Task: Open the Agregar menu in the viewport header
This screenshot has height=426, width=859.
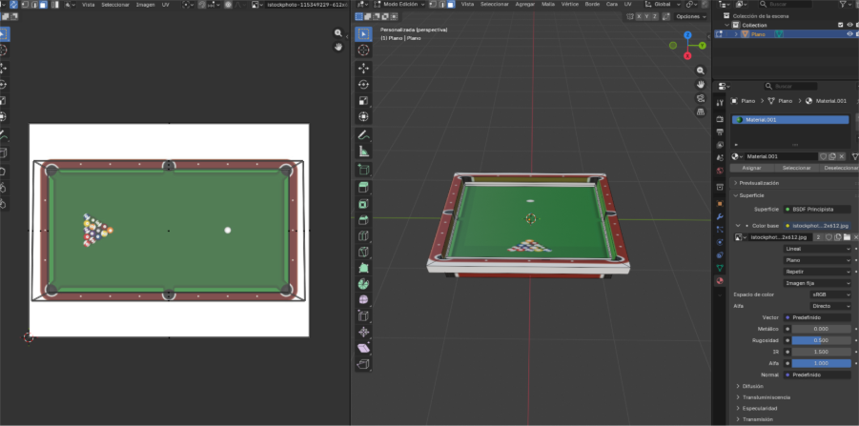Action: coord(524,4)
